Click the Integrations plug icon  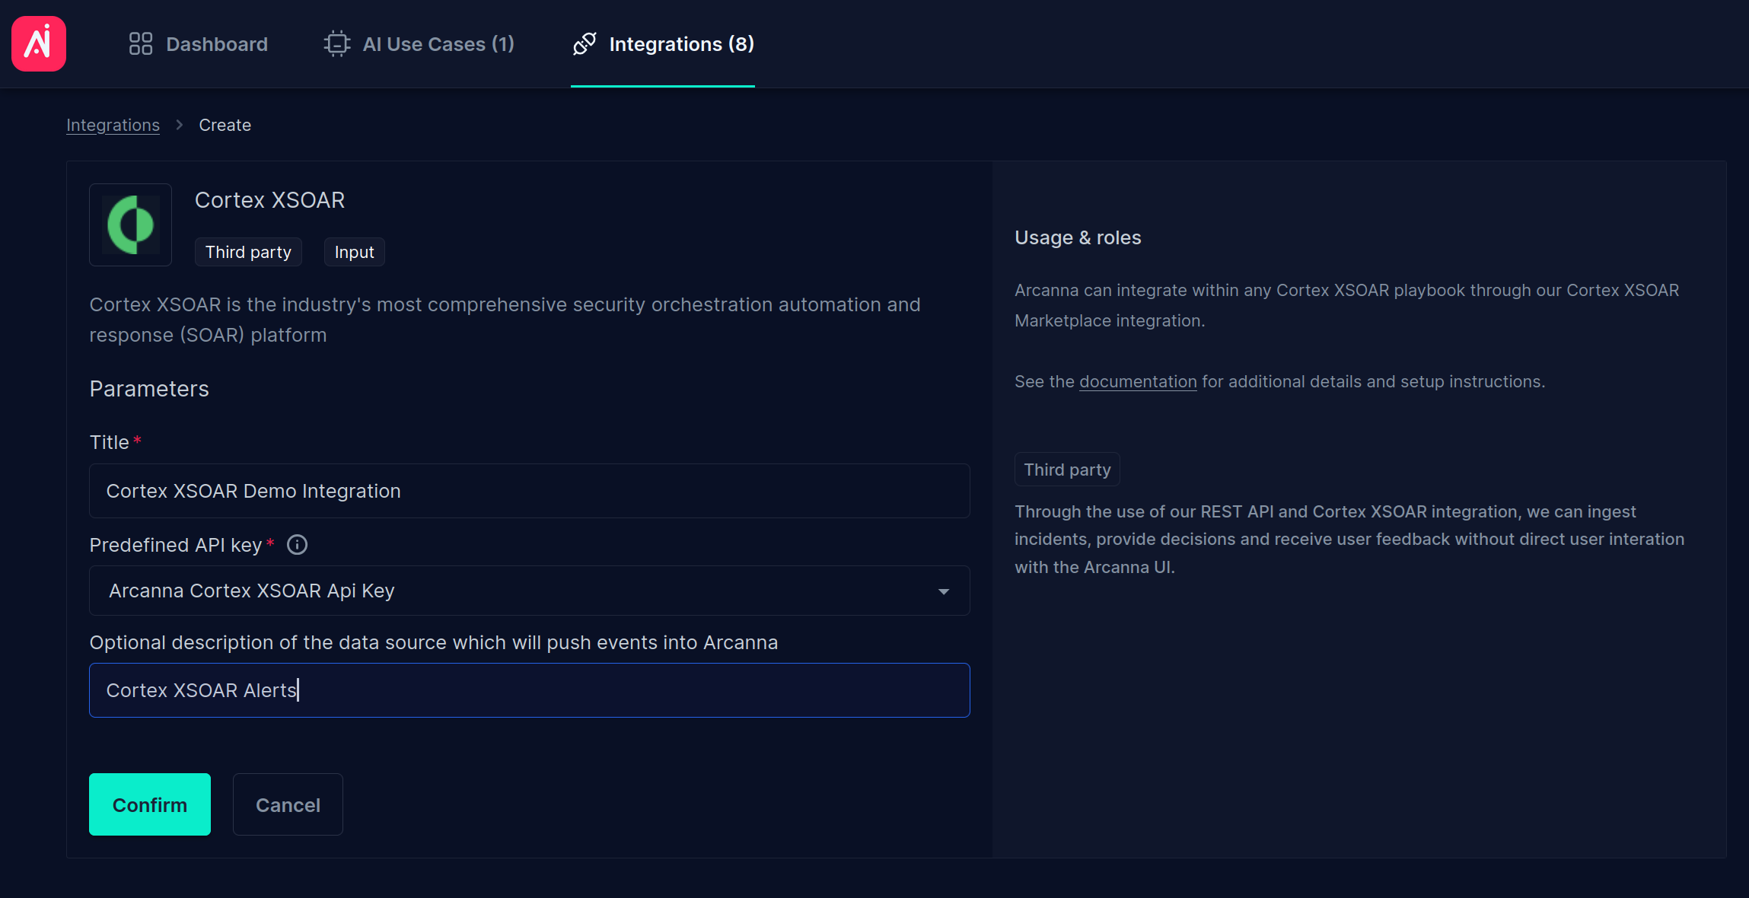coord(585,43)
